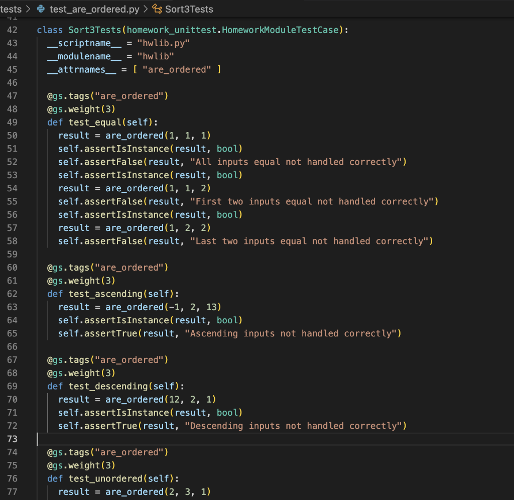514x500 pixels.
Task: Click class name Sort3Tests in line 42
Action: click(95, 30)
